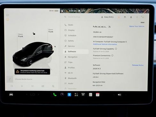The width and height of the screenshot is (156, 117).
Task: Open the Calendar app in dock
Action: 97,95
